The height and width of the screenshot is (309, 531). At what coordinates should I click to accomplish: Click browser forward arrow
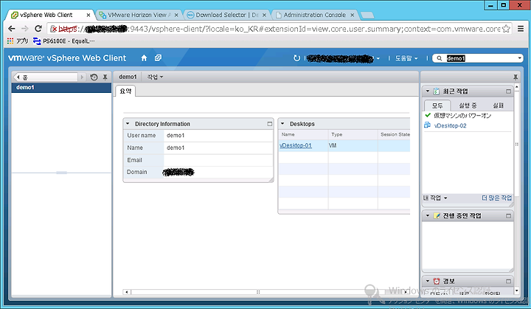pyautogui.click(x=25, y=29)
